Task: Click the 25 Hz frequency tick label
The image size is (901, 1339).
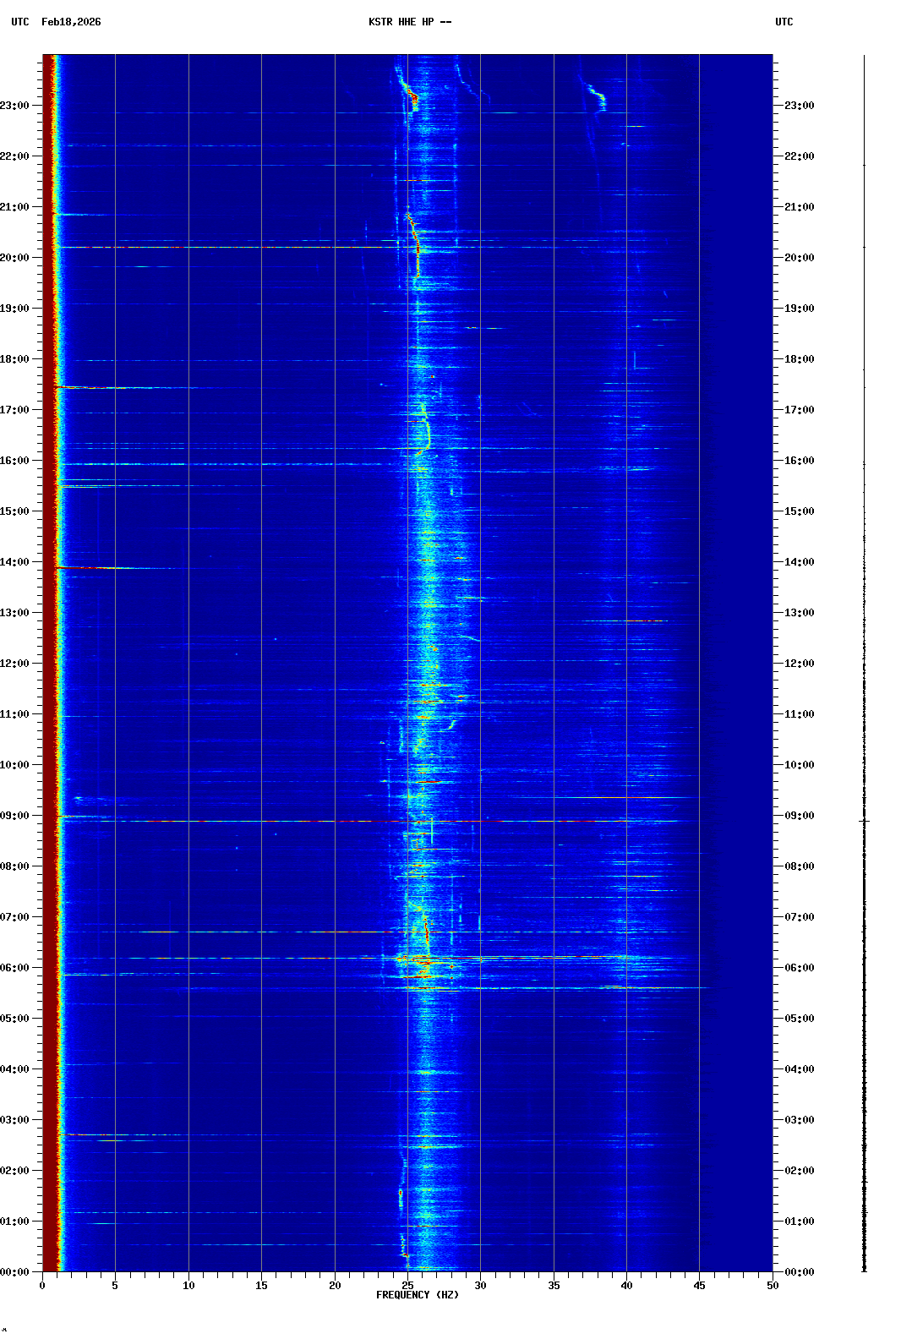Action: click(407, 1286)
